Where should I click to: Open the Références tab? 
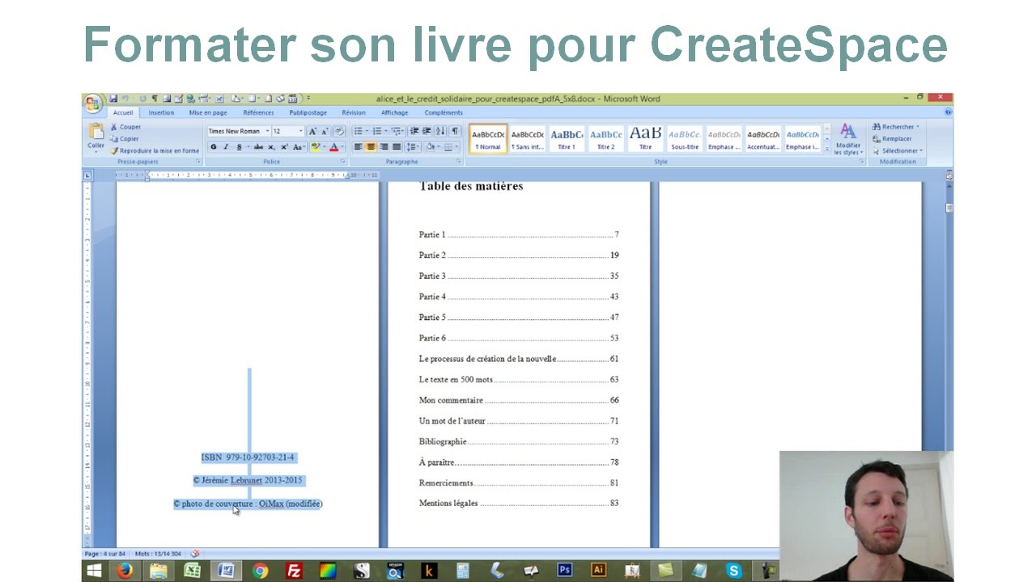(x=258, y=113)
